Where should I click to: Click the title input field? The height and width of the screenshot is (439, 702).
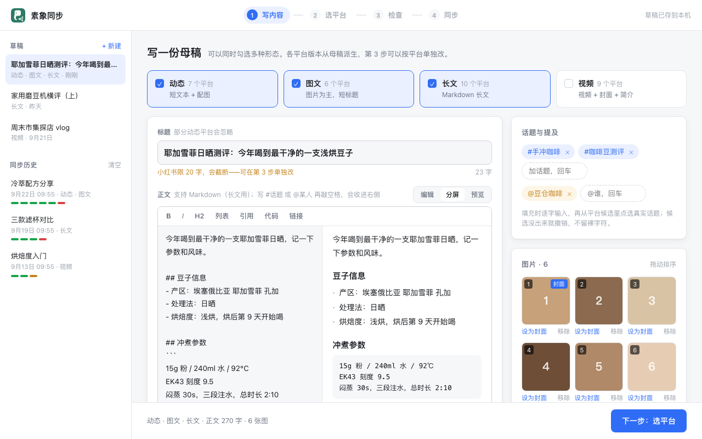click(x=325, y=153)
